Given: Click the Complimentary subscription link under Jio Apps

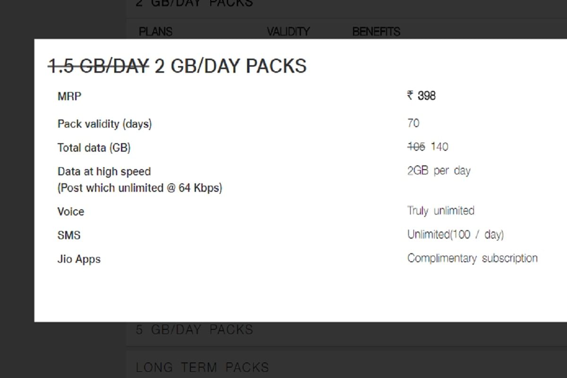Looking at the screenshot, I should tap(472, 258).
